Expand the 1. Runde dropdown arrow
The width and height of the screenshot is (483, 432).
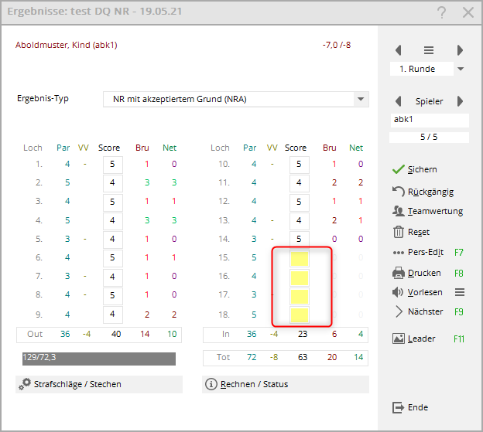461,69
